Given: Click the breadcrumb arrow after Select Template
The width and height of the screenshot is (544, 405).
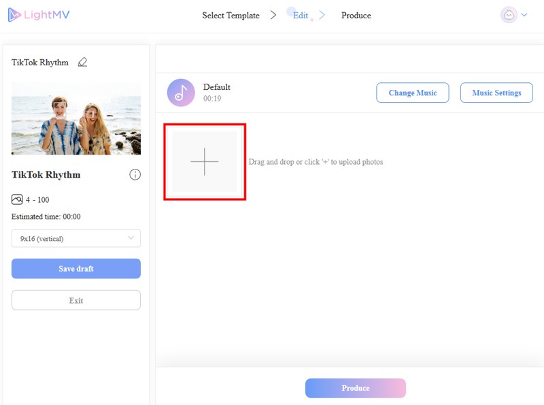Looking at the screenshot, I should coord(274,14).
